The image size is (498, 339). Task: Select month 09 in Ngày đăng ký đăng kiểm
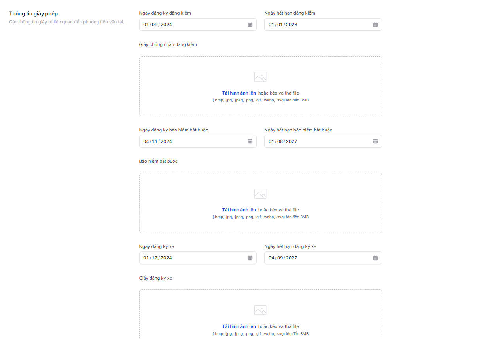[155, 25]
